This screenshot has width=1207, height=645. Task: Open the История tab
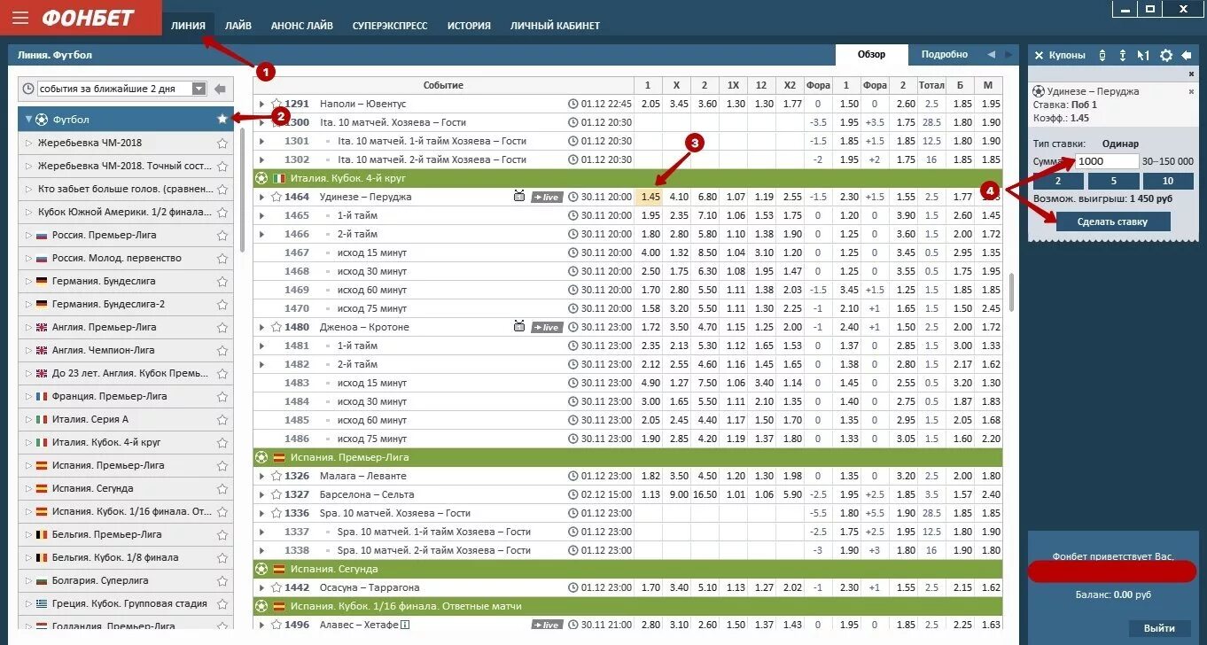click(x=469, y=26)
